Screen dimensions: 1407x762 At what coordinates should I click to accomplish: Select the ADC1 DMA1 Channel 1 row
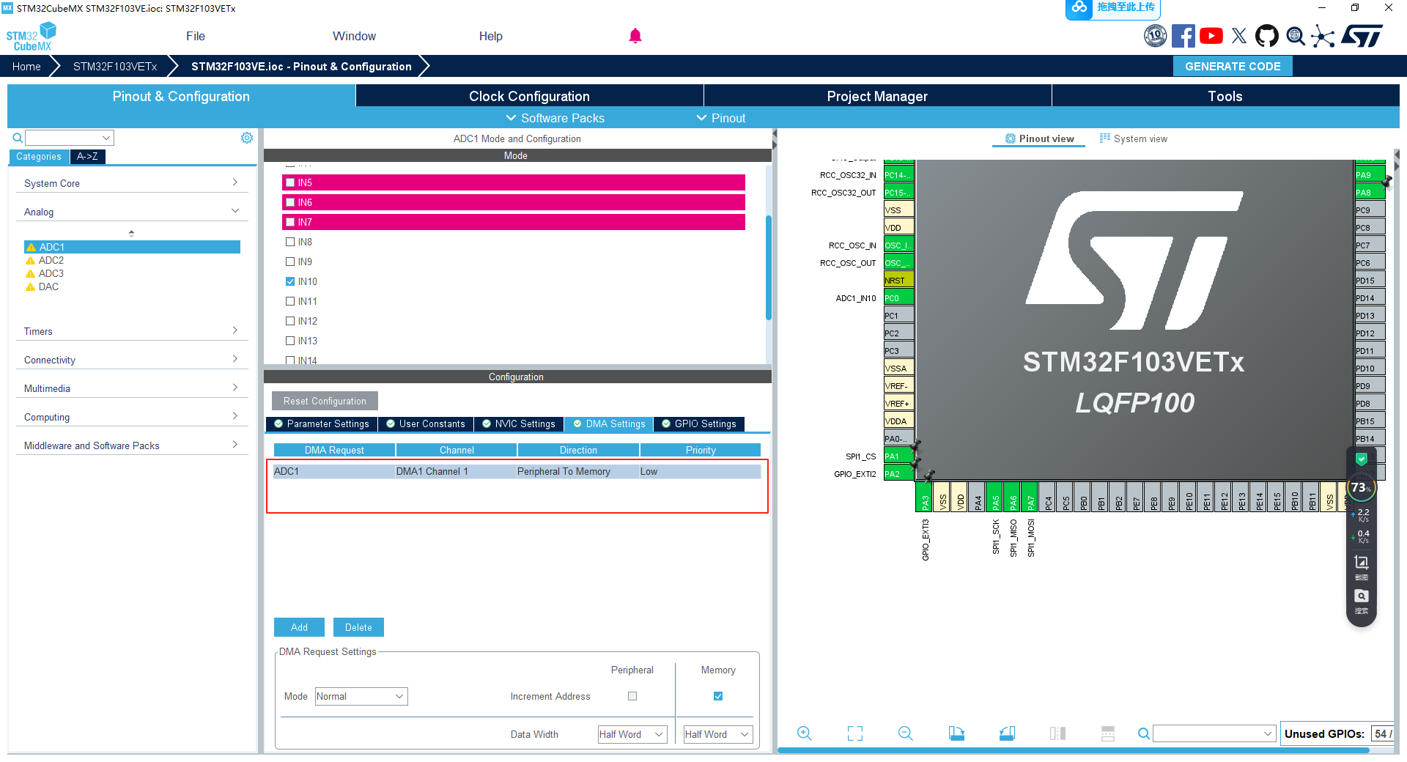point(517,471)
